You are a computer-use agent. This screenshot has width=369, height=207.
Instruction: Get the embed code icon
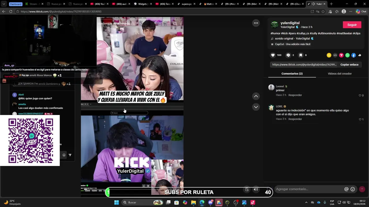point(335,55)
